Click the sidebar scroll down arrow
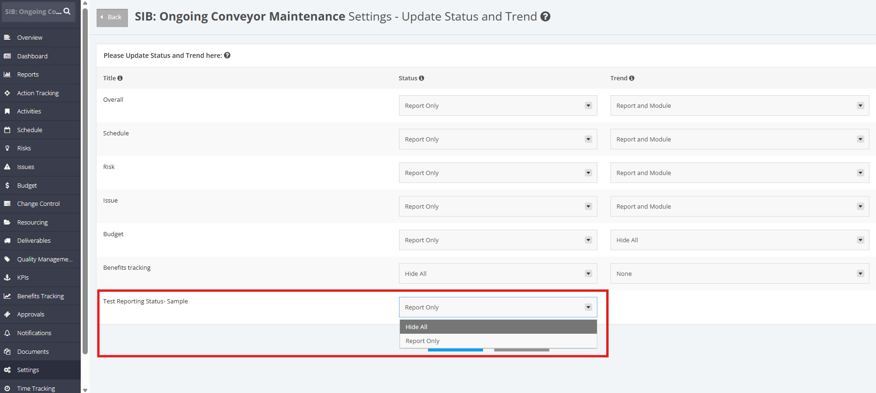876x393 pixels. (x=85, y=390)
